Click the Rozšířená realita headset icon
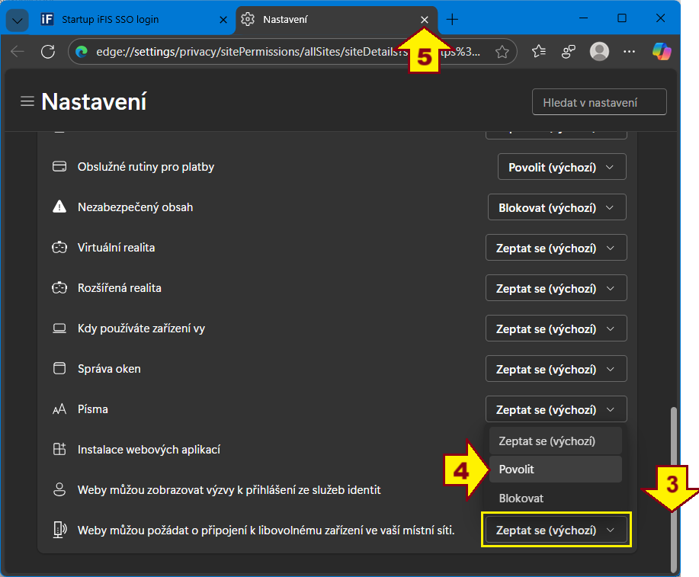The height and width of the screenshot is (577, 699). [x=59, y=288]
